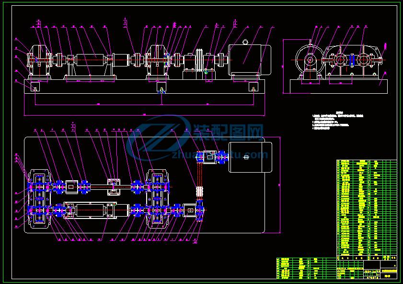The image size is (403, 284).
Task: Select the left gearbox in the plan view
Action: [39, 199]
